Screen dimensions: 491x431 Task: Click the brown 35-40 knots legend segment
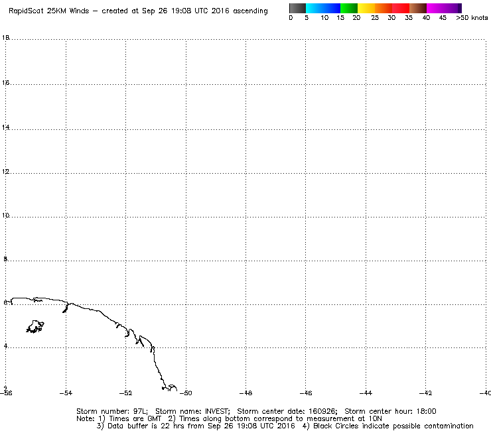click(418, 8)
